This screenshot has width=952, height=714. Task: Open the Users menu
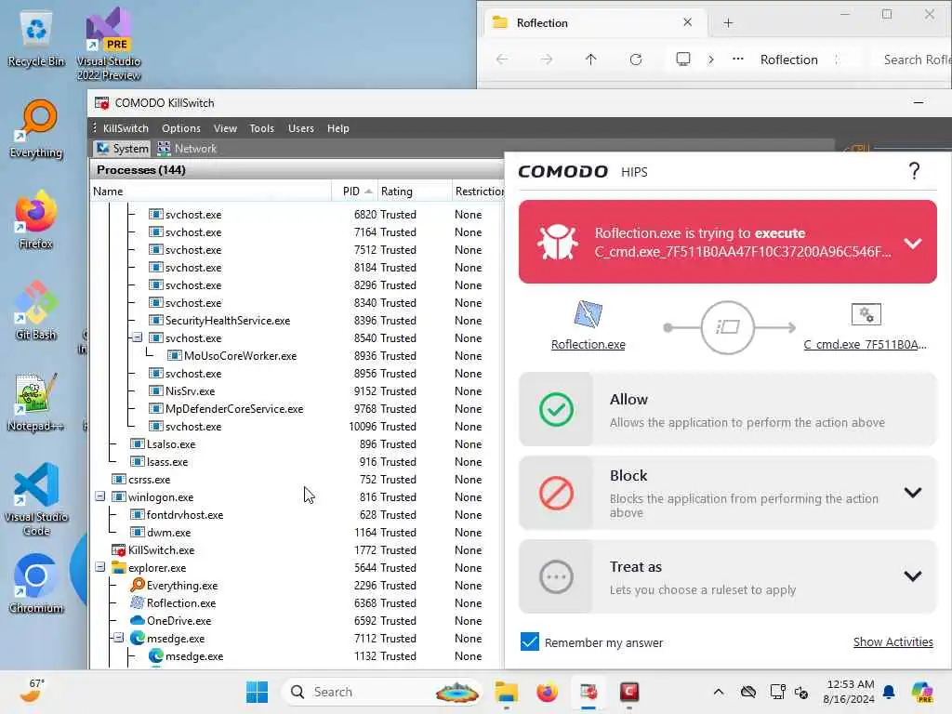pos(301,128)
